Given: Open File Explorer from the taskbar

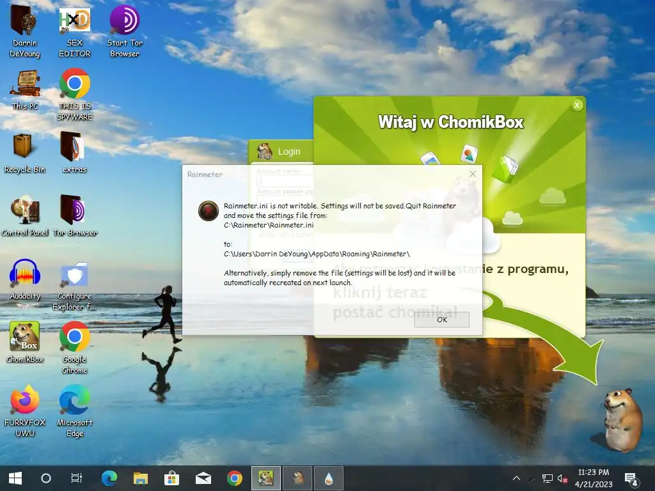Looking at the screenshot, I should [x=140, y=478].
